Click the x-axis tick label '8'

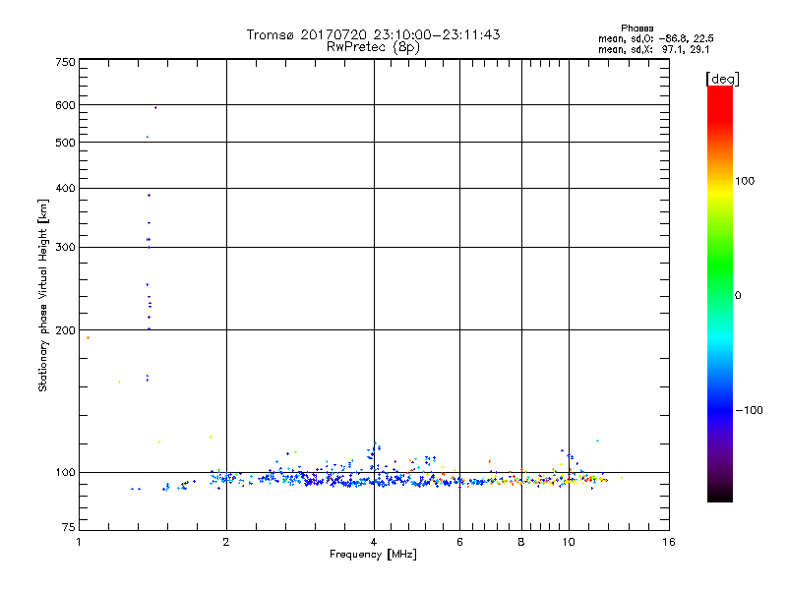coord(521,542)
